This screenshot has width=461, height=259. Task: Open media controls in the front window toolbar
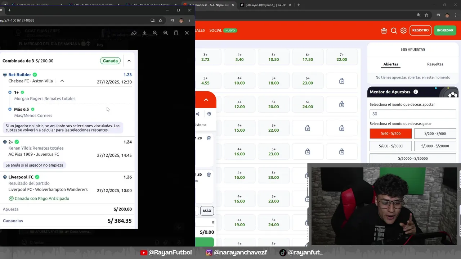(172, 21)
